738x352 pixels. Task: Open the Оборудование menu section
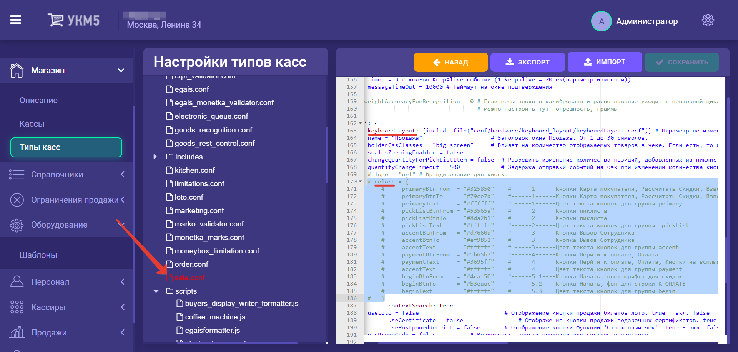66,225
